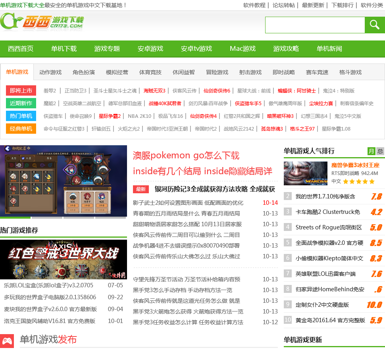Screen dimensions: 385x350
Task: Open 海贼无双3 link
Action: point(154,90)
